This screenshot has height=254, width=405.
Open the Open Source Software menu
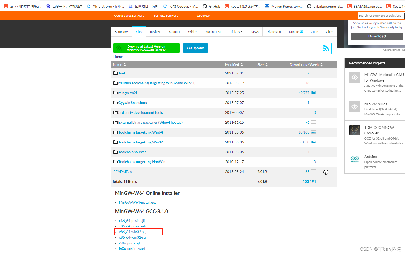[x=129, y=16]
